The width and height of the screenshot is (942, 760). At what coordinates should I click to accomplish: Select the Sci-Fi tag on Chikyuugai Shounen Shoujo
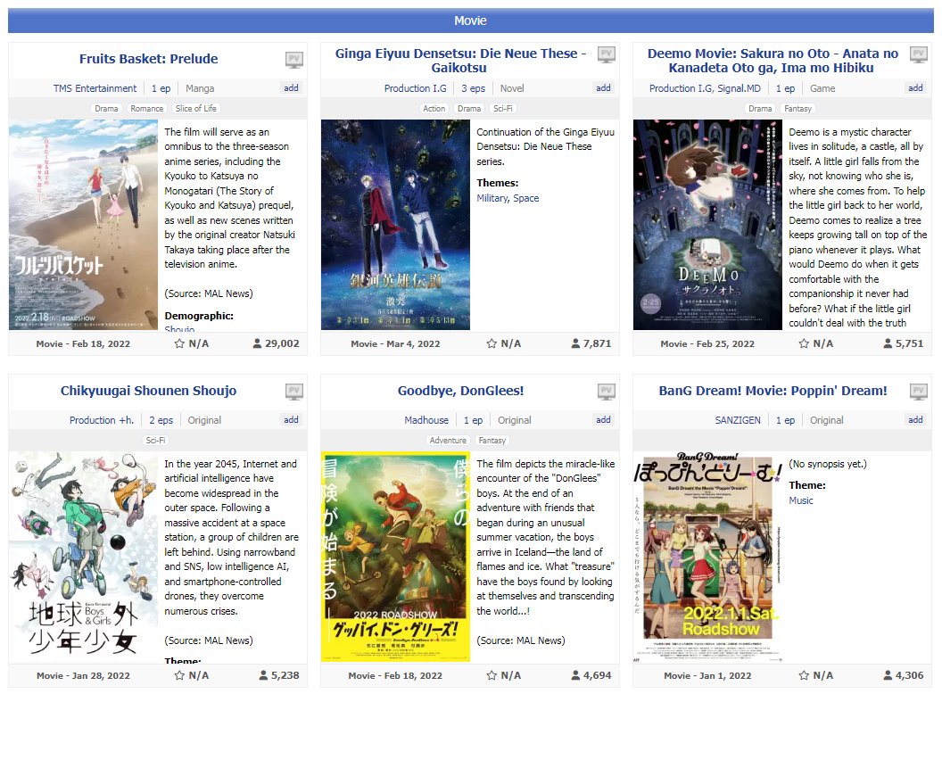[x=155, y=441]
